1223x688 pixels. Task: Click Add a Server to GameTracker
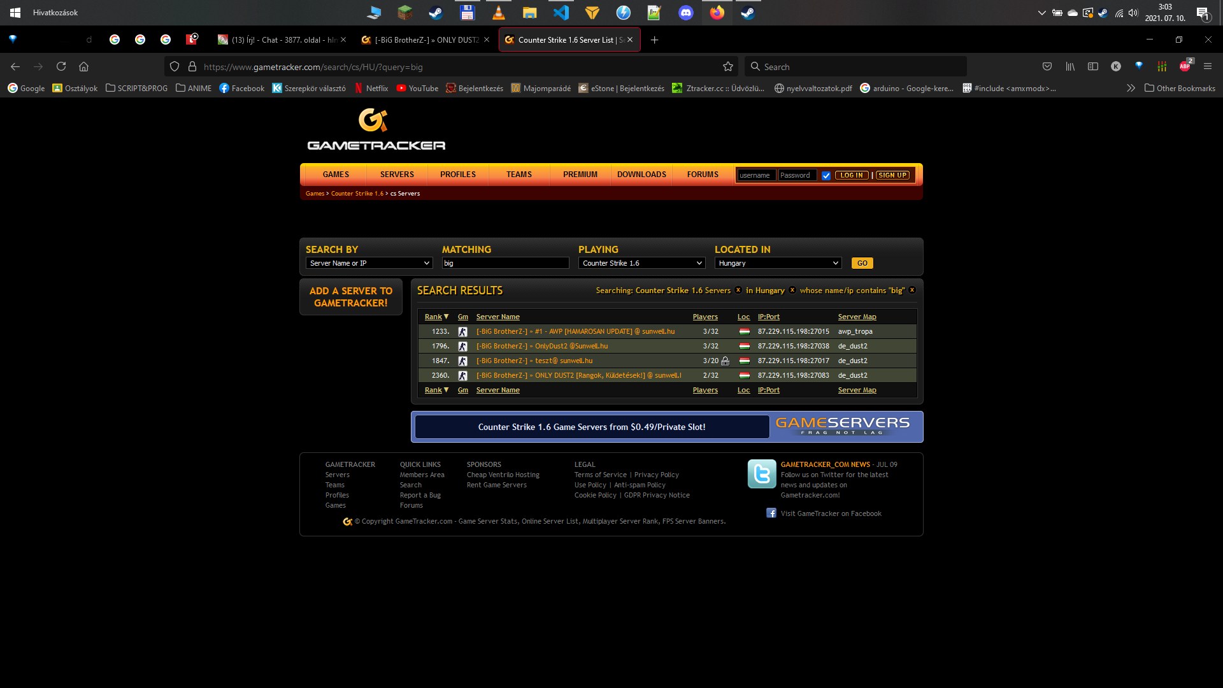click(351, 297)
